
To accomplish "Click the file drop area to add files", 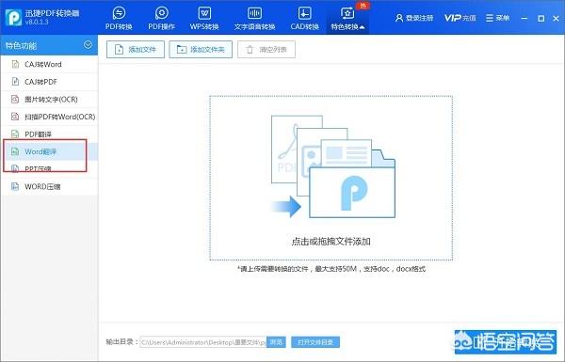I will click(331, 178).
